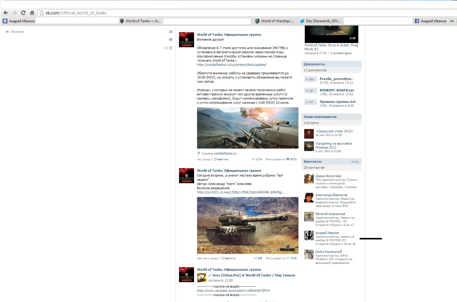Click the Игромир 2012 event thumbnail
Image resolution: width=457 pixels, height=302 pixels.
[309, 146]
